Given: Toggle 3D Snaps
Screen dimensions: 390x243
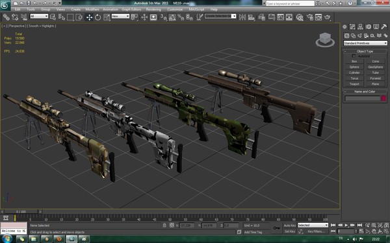Looking at the screenshot, I should [x=163, y=17].
